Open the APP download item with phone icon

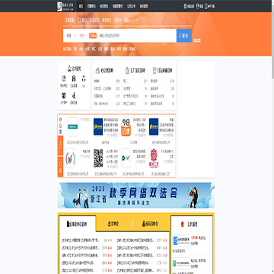click(x=210, y=6)
